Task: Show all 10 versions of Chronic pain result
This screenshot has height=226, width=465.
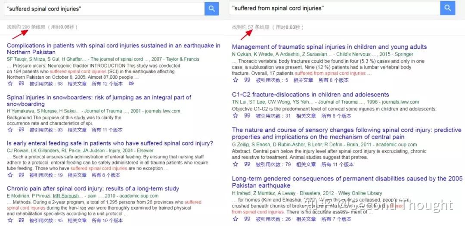Action: [x=107, y=220]
